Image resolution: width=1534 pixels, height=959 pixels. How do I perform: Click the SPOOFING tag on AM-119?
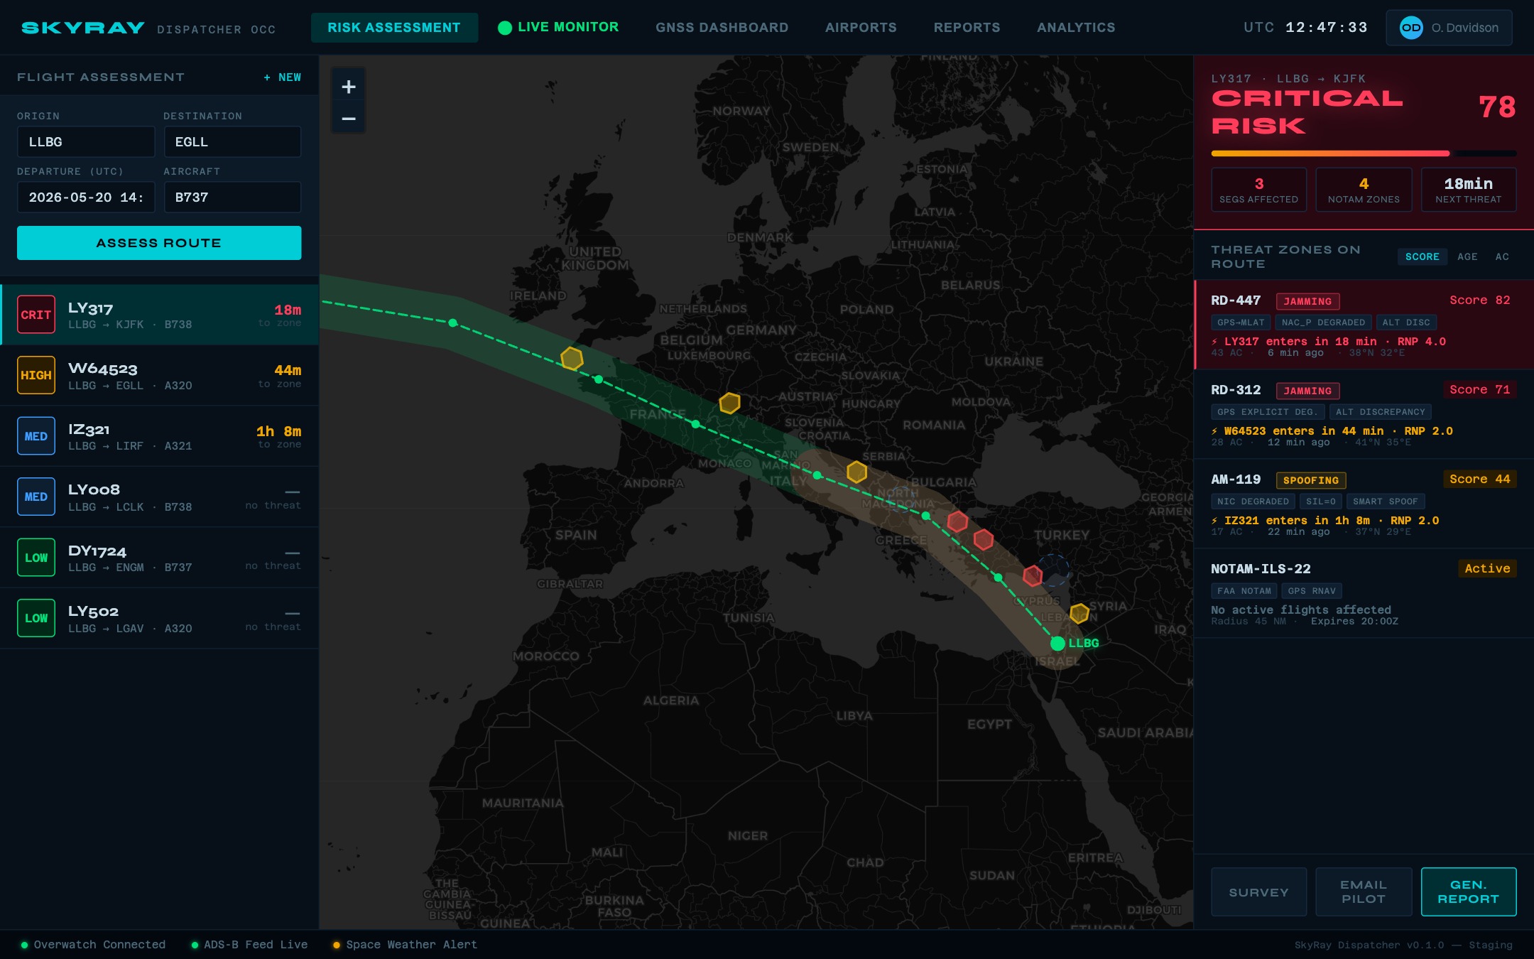click(1310, 480)
